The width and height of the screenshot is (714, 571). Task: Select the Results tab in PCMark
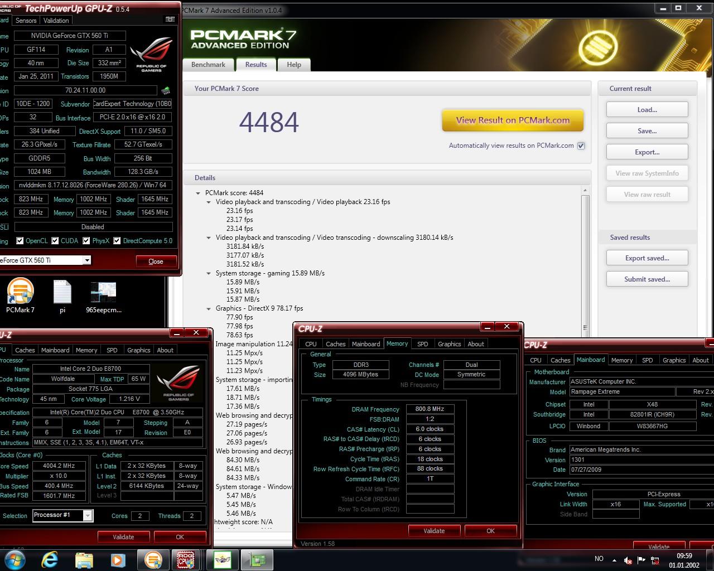pyautogui.click(x=256, y=64)
